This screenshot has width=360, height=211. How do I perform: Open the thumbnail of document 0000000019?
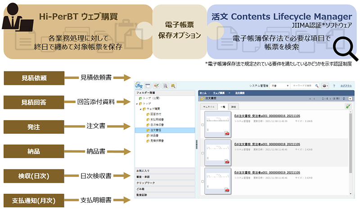pyautogui.click(x=218, y=181)
